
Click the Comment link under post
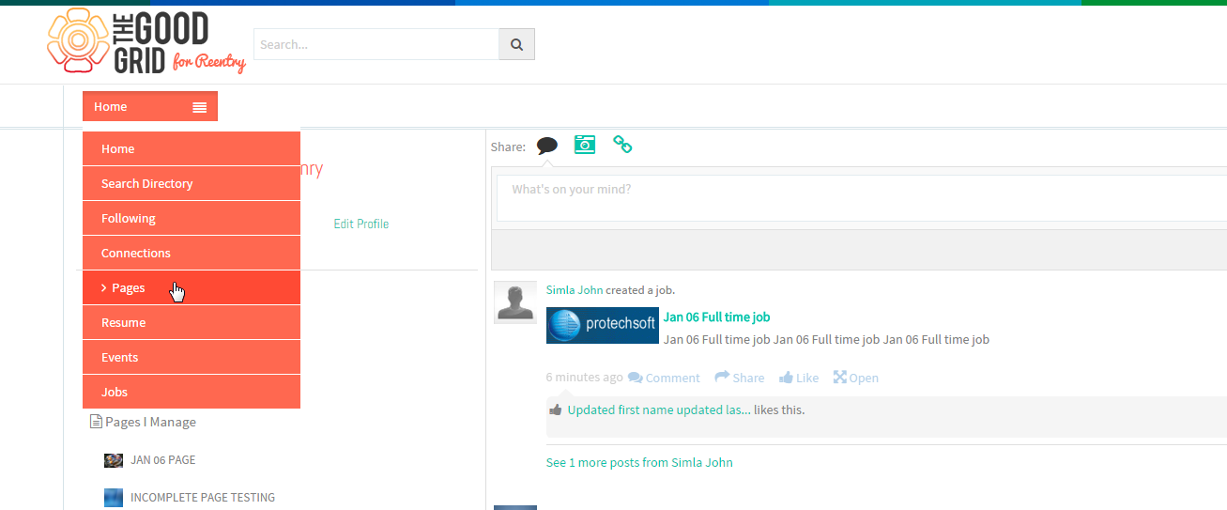pos(673,378)
